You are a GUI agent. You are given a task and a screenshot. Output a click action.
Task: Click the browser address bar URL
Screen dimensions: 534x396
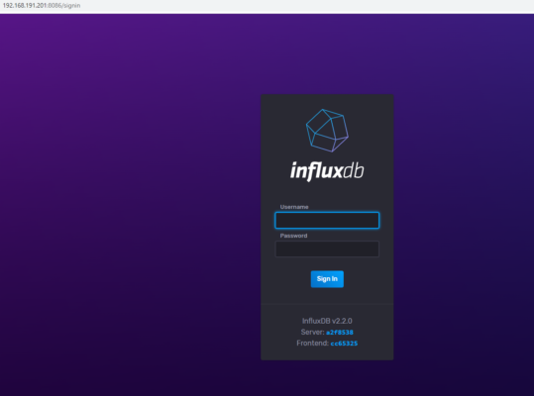click(42, 5)
